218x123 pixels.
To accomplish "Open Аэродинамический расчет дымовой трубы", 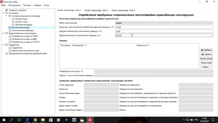I will click(28, 54).
